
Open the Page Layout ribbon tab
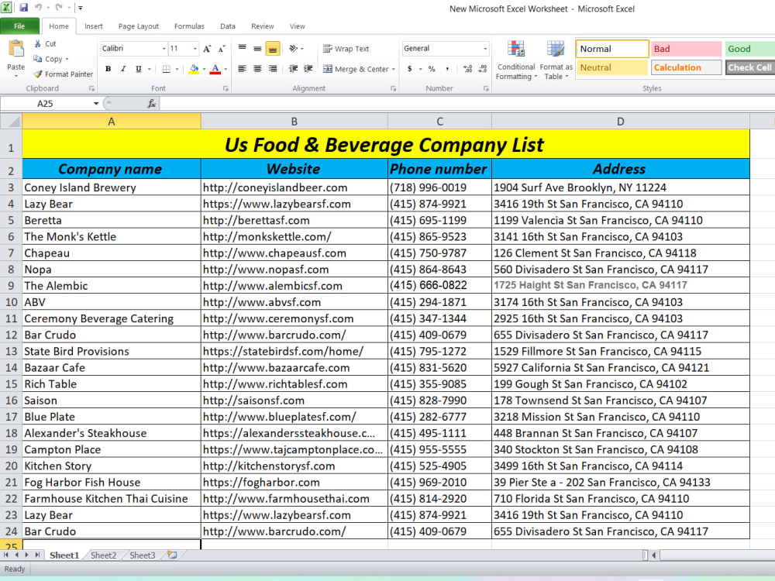pos(139,26)
